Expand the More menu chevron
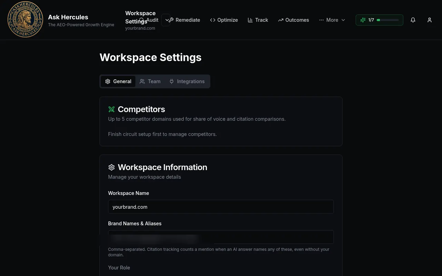Screen dimensions: 442x276 coord(343,20)
